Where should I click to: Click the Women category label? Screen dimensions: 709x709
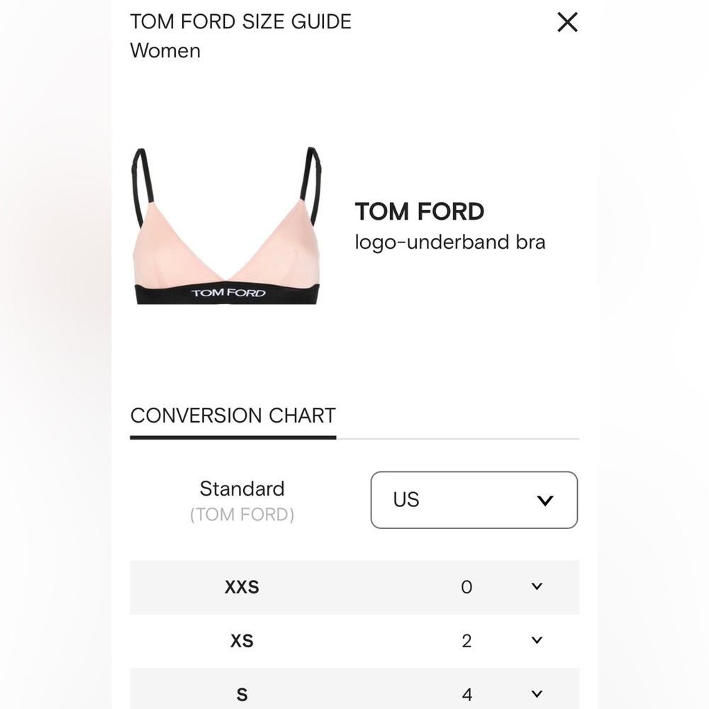165,50
